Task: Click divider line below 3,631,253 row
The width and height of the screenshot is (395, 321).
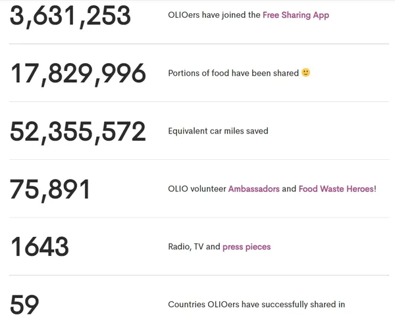Action: pyautogui.click(x=199, y=44)
